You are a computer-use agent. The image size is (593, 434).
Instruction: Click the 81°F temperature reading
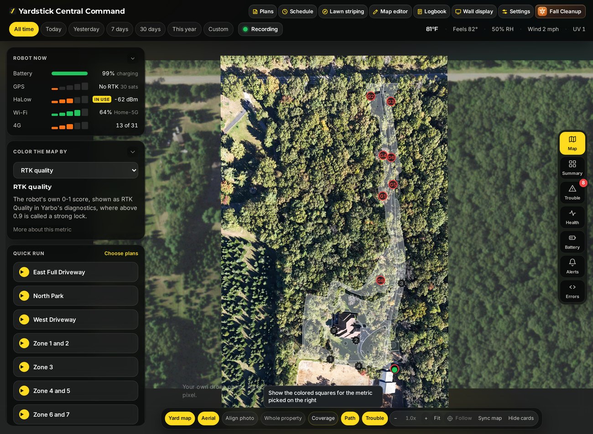click(432, 29)
